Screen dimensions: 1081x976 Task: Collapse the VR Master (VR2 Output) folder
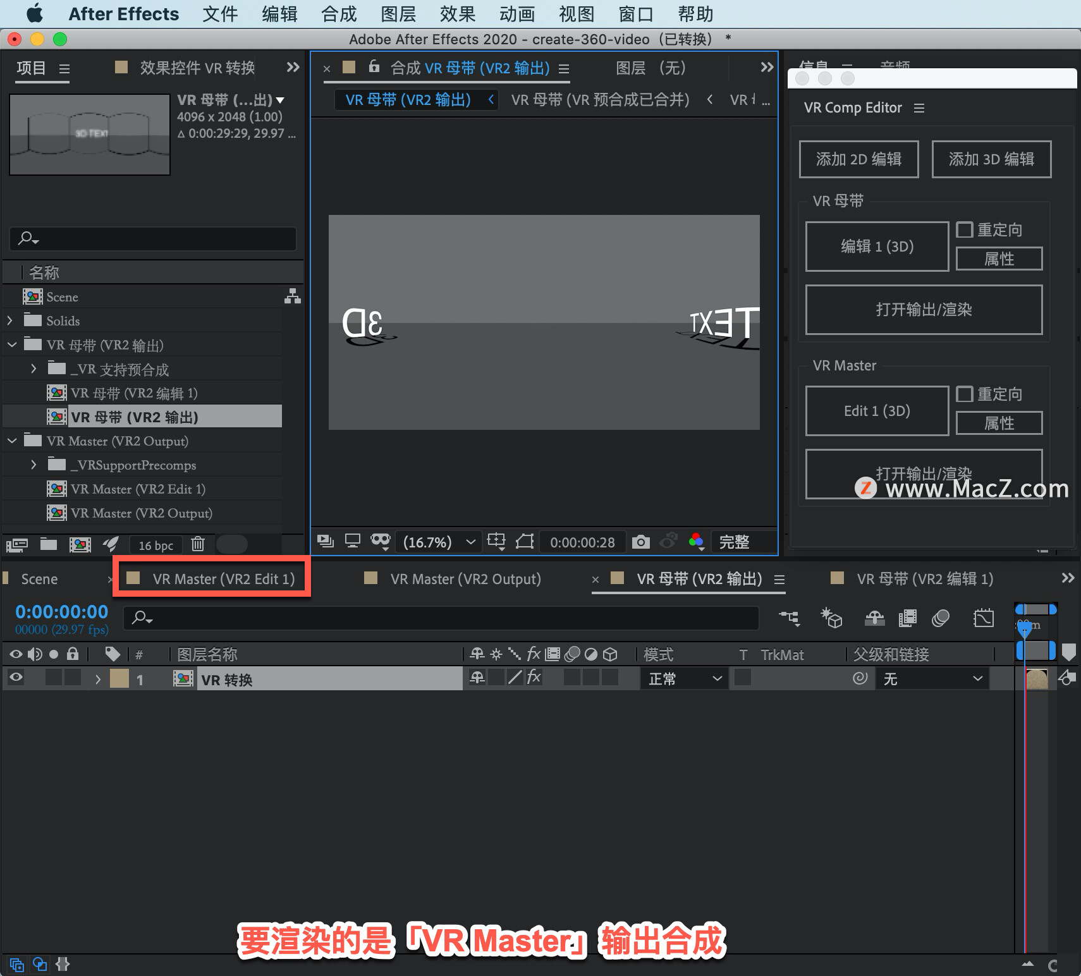tap(12, 441)
